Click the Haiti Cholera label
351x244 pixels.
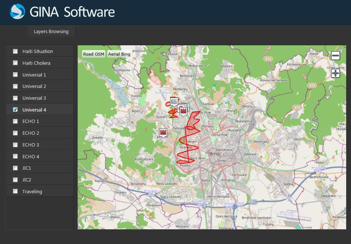coord(36,63)
